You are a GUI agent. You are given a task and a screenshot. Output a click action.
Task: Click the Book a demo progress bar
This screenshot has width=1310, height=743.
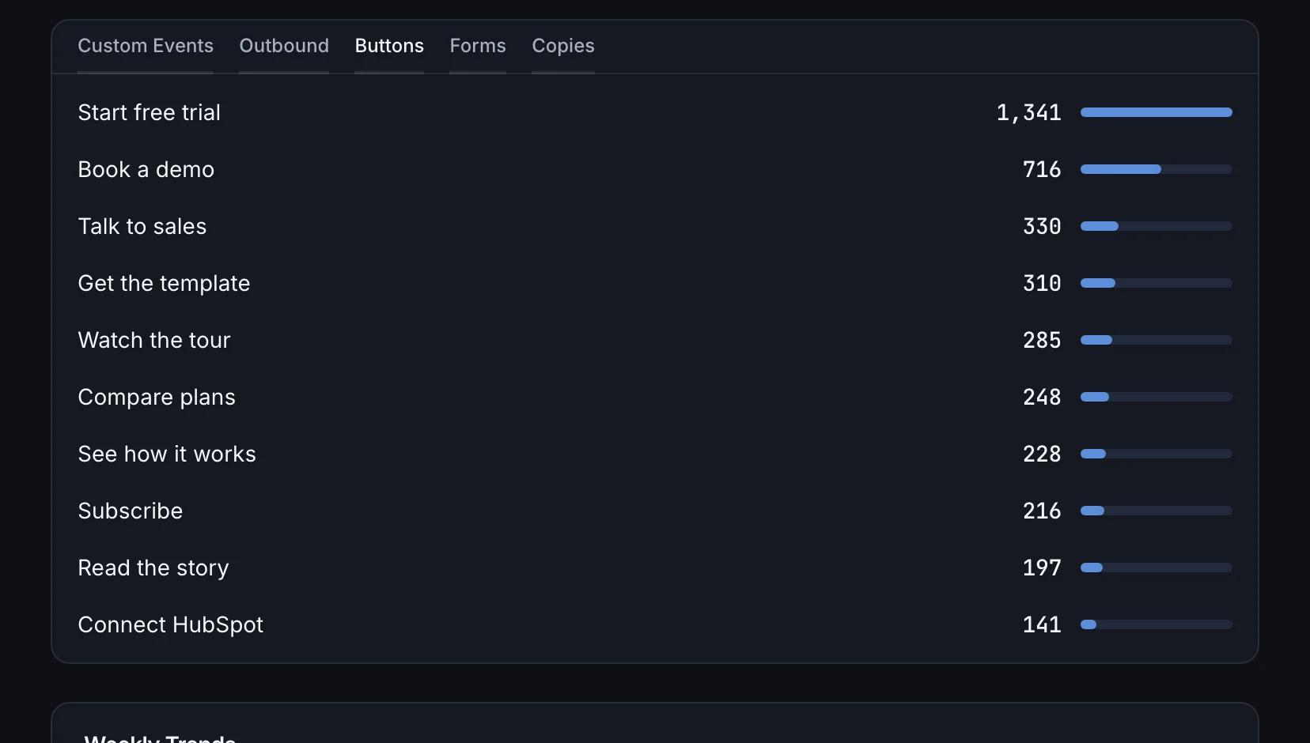1157,169
